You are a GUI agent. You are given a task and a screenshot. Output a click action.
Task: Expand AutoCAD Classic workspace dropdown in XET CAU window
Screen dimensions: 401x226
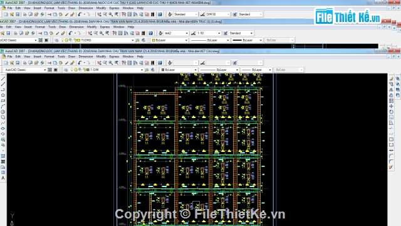pos(44,70)
